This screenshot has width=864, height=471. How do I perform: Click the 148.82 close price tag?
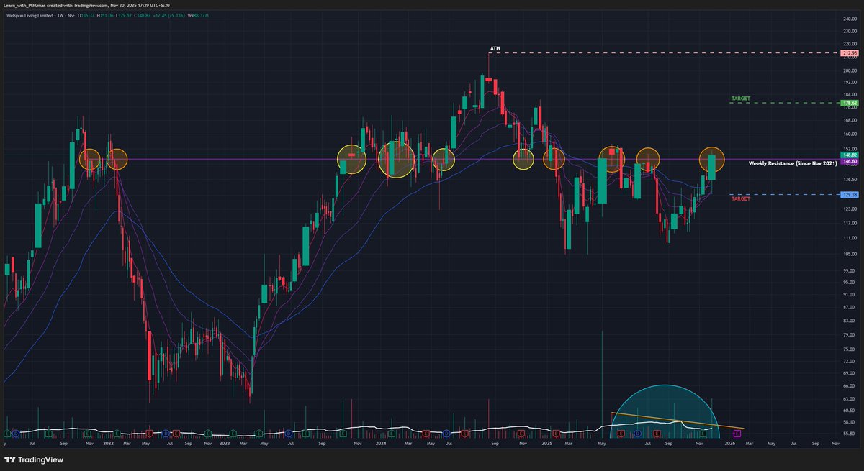pyautogui.click(x=850, y=155)
